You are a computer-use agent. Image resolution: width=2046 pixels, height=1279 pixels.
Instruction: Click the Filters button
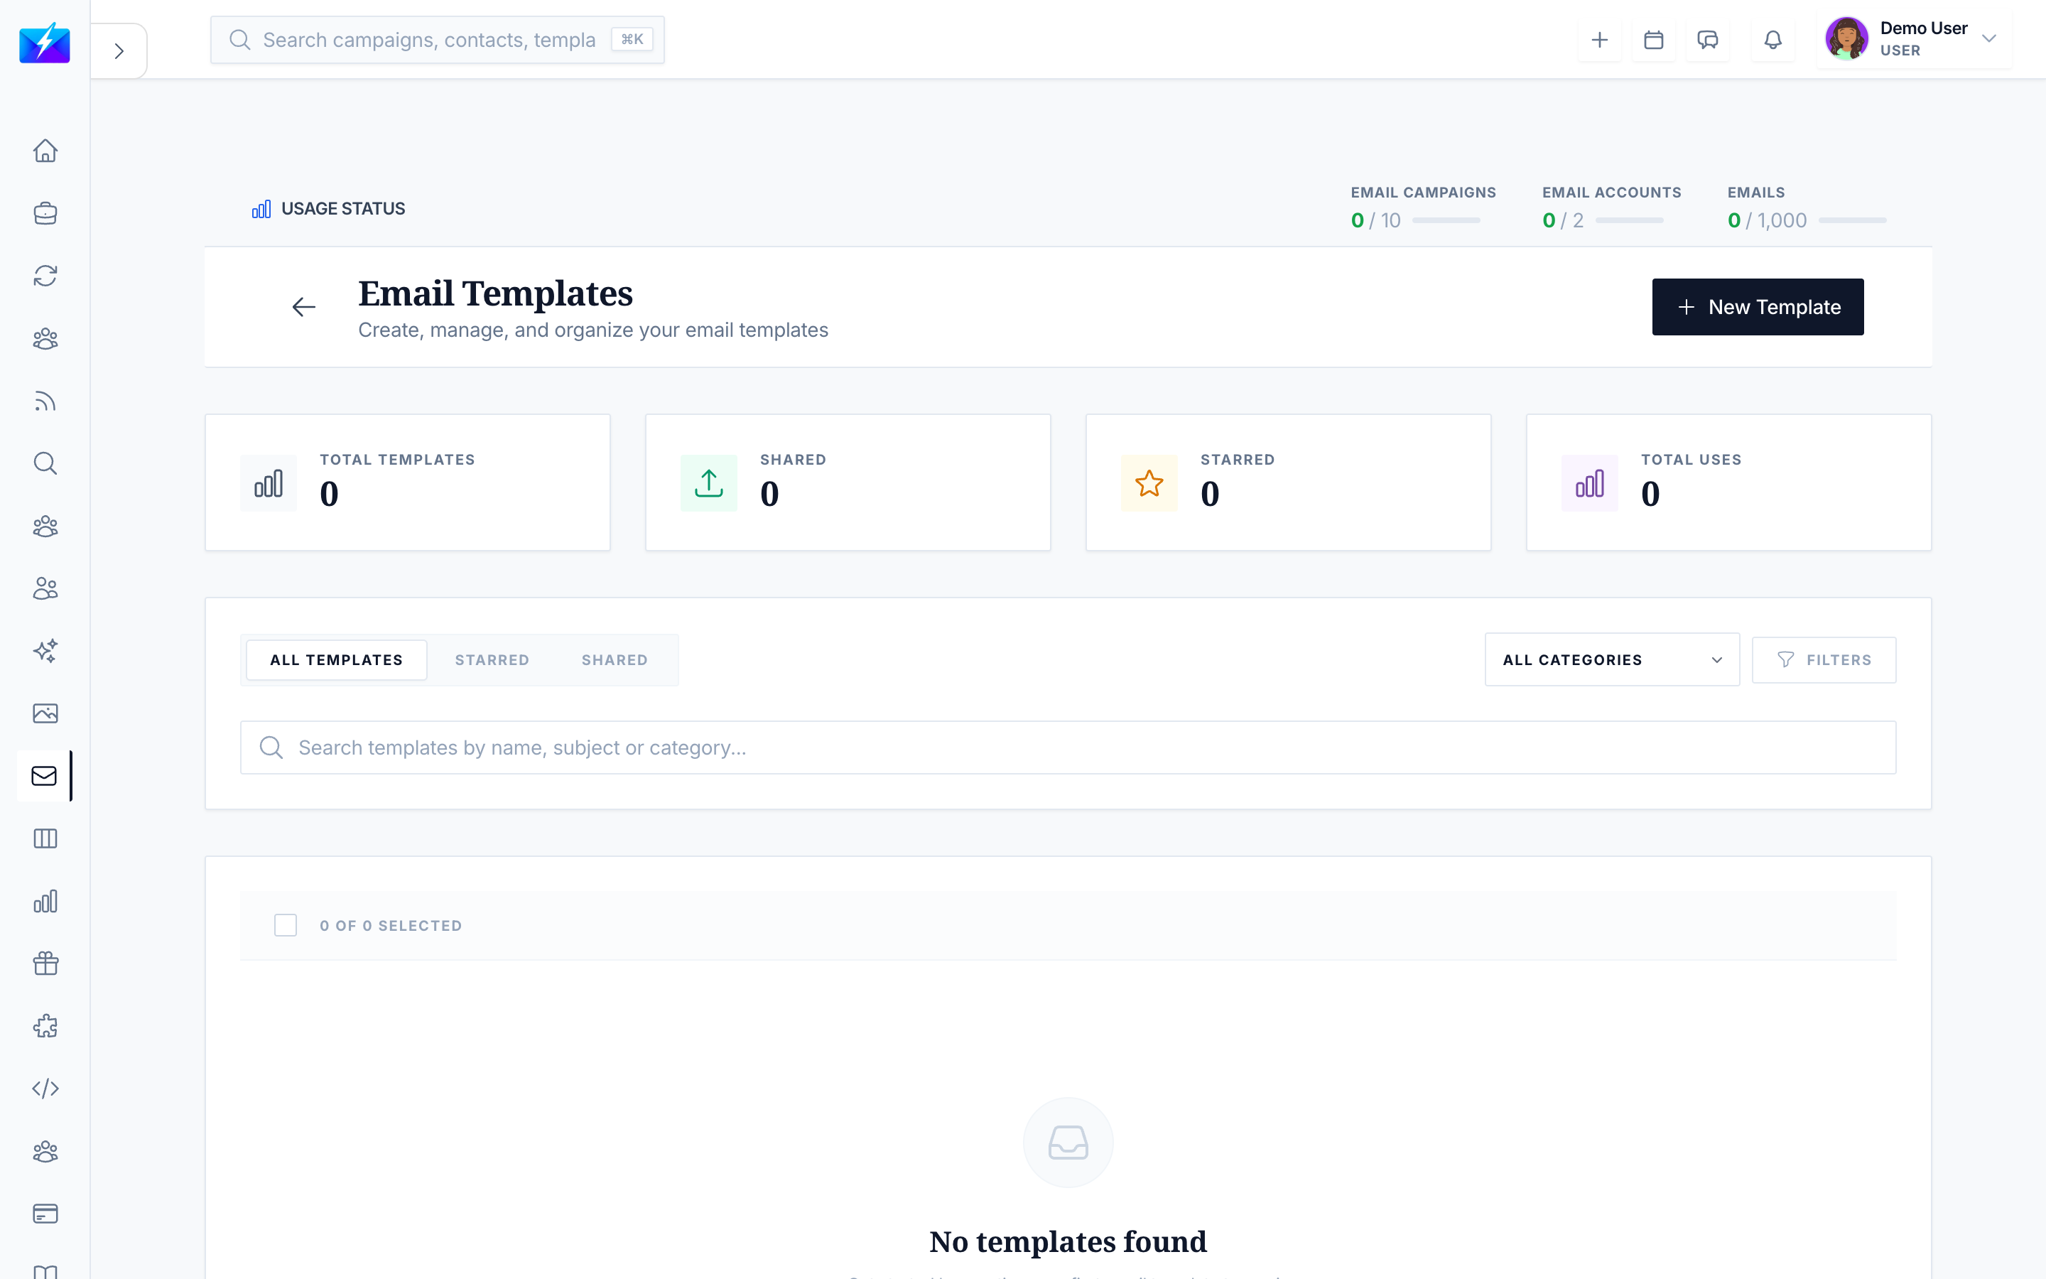[x=1824, y=660]
